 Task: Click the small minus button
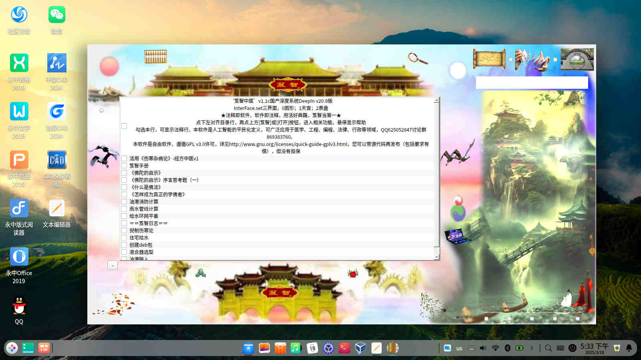click(113, 265)
